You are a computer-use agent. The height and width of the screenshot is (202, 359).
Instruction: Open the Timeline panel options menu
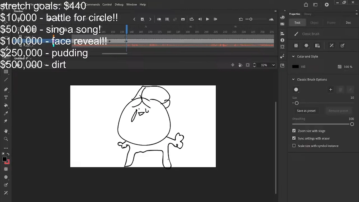click(x=275, y=11)
